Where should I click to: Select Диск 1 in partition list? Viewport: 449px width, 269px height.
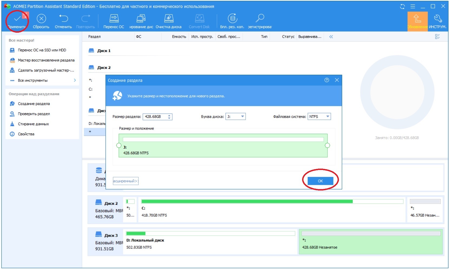100,51
